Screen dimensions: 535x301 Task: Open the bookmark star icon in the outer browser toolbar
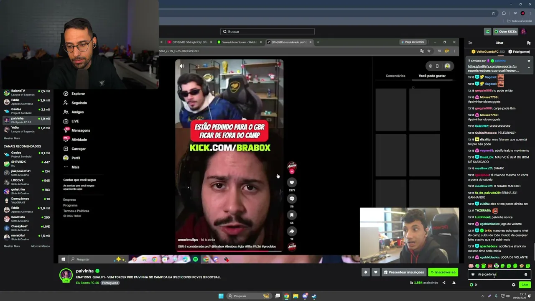click(x=494, y=13)
